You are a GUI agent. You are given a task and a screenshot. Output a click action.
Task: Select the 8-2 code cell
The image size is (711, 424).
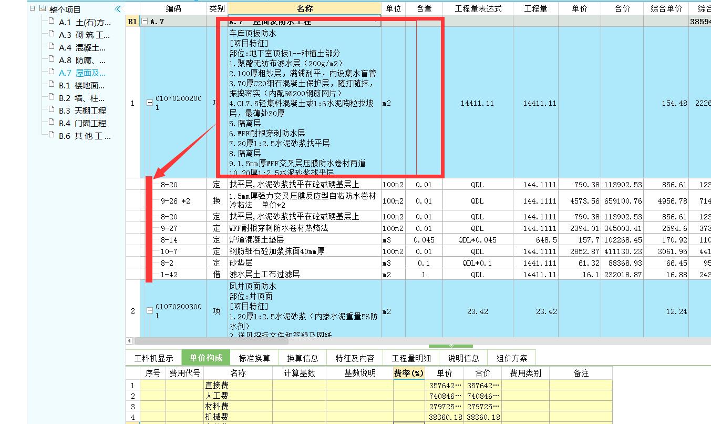pyautogui.click(x=173, y=263)
